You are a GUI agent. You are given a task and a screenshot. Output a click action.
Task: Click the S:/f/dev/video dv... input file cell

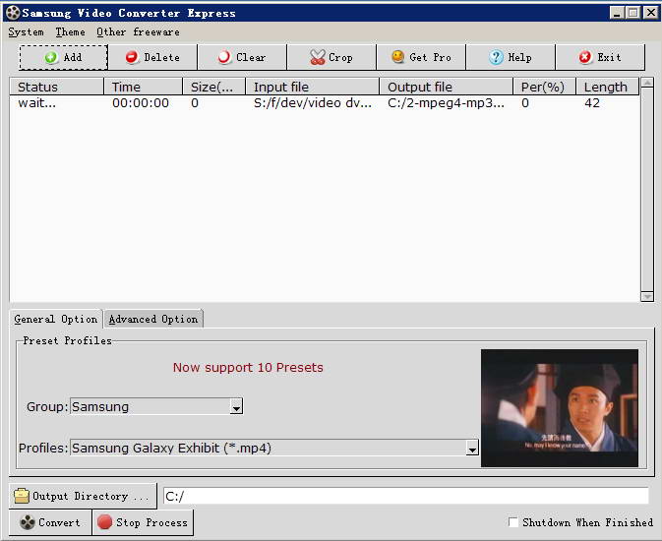point(313,103)
